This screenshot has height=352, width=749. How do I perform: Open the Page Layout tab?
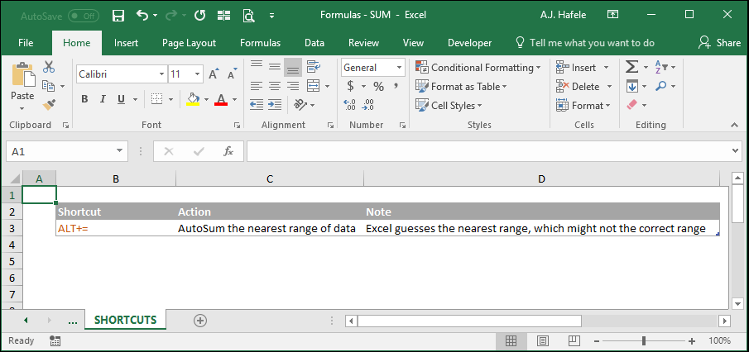coord(190,43)
